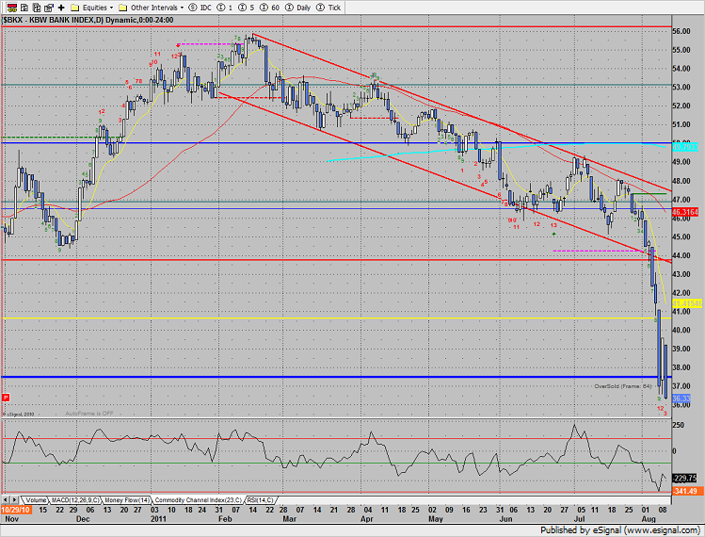The height and width of the screenshot is (537, 705).
Task: Click the red and yellow chart symbol-link icon
Action: pyautogui.click(x=11, y=8)
